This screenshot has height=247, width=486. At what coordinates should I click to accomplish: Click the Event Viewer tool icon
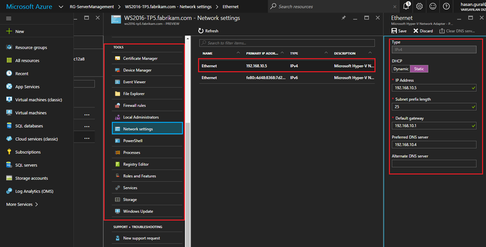click(x=117, y=82)
